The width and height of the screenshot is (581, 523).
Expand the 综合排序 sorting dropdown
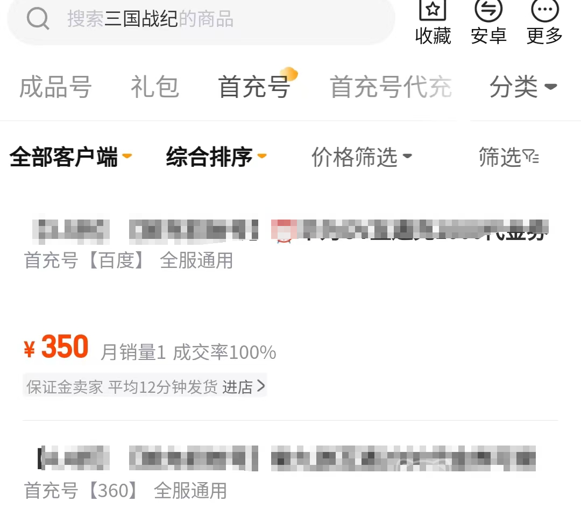click(x=216, y=157)
